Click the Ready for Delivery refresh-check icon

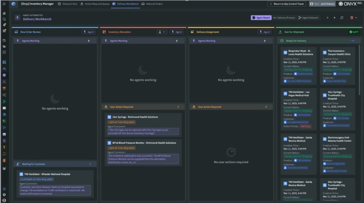282,41
